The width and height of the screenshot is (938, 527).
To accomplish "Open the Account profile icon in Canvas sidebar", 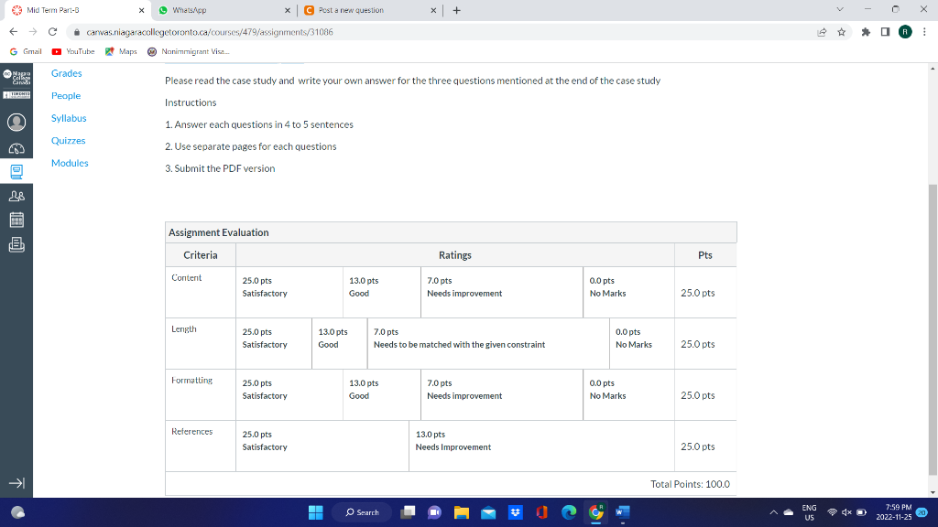I will 16,120.
